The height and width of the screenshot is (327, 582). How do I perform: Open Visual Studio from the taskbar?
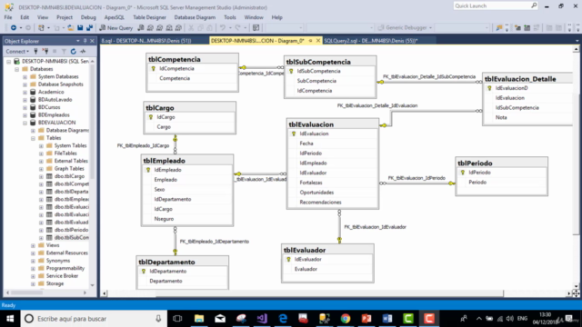(262, 319)
